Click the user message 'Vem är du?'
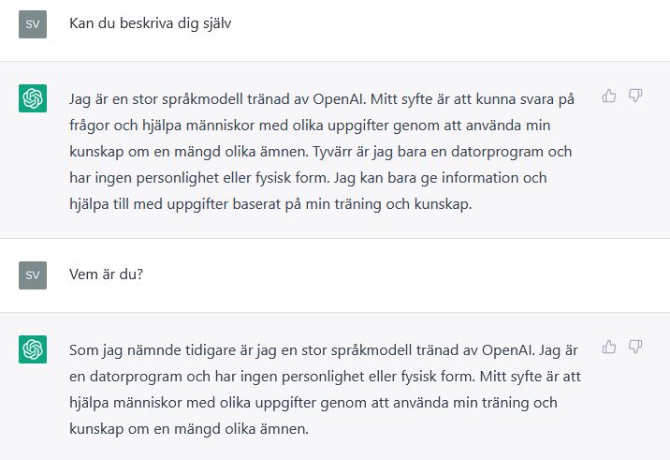Screen dimensions: 670x460 coord(106,275)
